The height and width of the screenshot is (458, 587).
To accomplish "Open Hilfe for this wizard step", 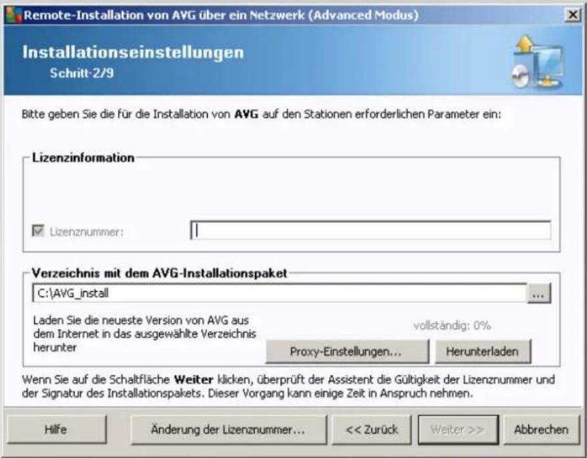I will tap(57, 429).
